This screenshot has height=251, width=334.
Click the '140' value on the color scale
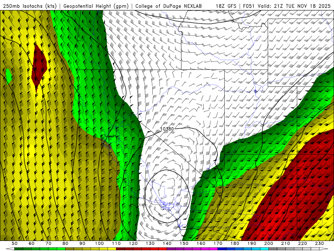[x=167, y=243]
